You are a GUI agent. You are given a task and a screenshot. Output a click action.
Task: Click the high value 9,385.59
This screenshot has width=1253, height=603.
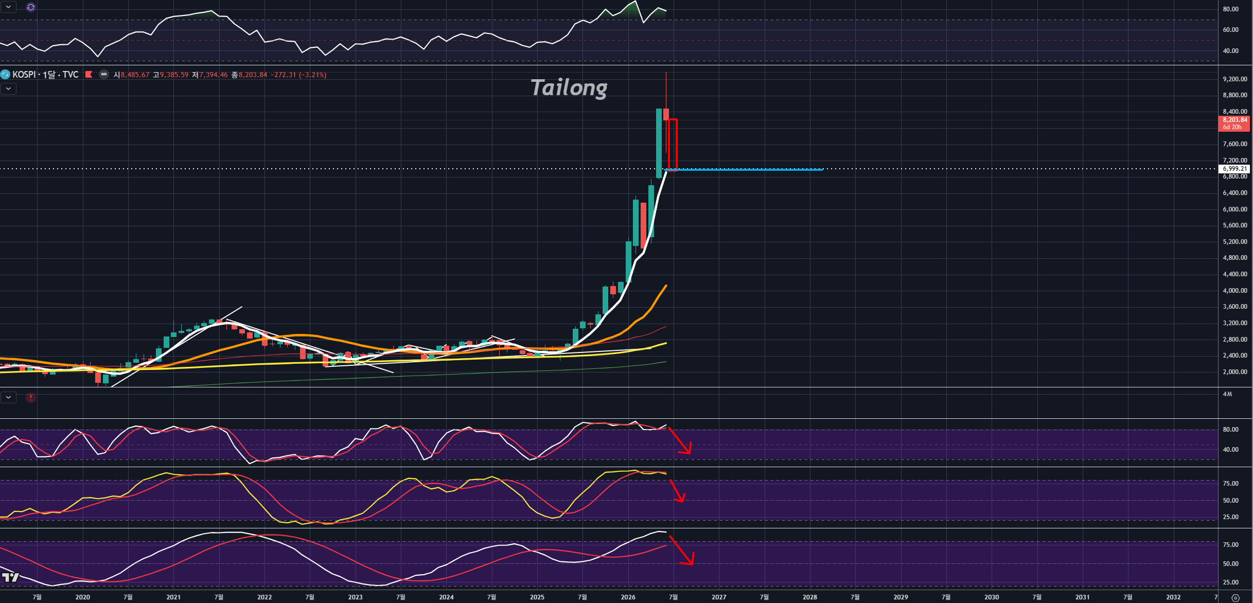tap(174, 75)
